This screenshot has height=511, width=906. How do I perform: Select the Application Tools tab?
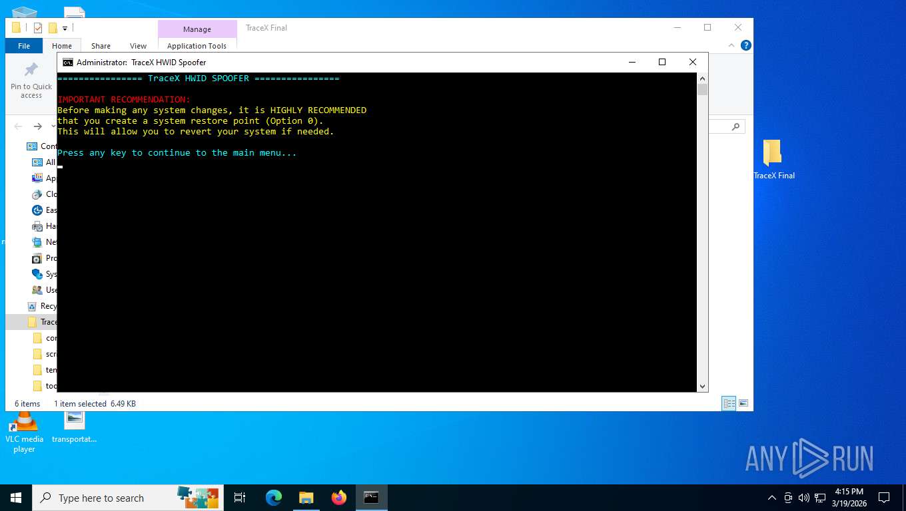[197, 46]
